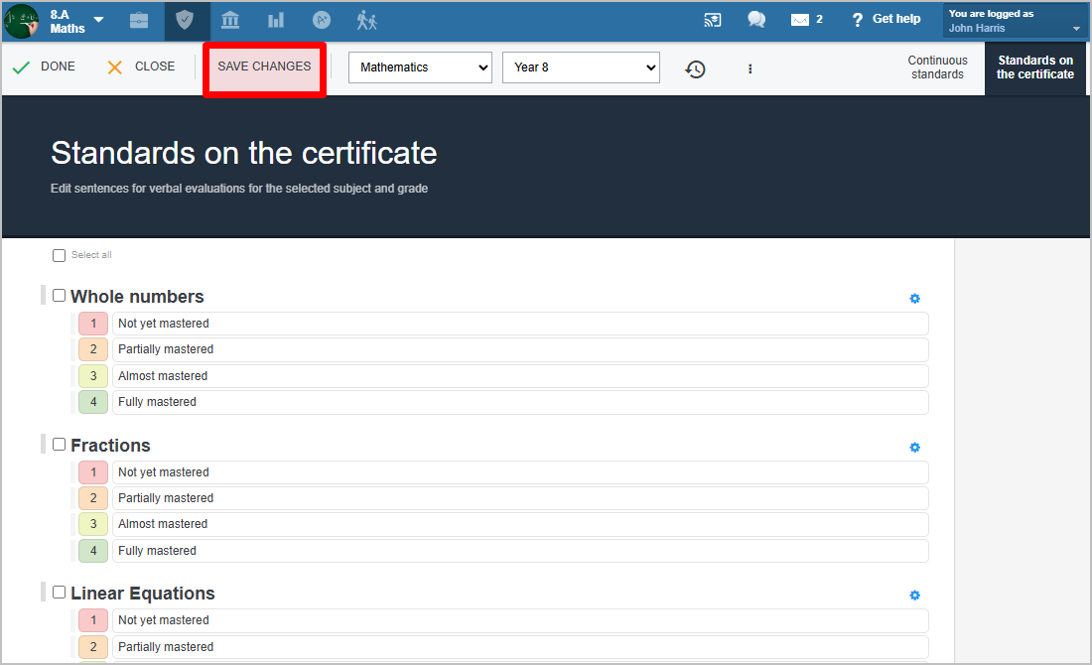Click the Fractions 'Almost mastered' text field
The height and width of the screenshot is (665, 1092).
point(519,524)
